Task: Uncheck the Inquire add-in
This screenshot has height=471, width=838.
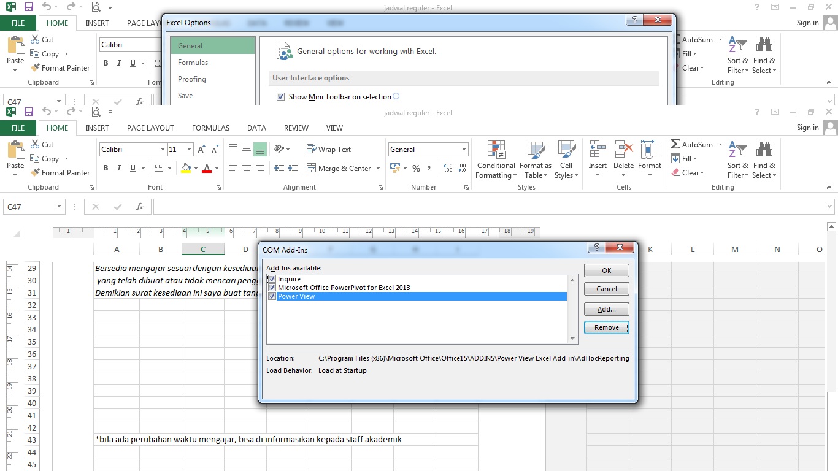Action: pyautogui.click(x=272, y=279)
